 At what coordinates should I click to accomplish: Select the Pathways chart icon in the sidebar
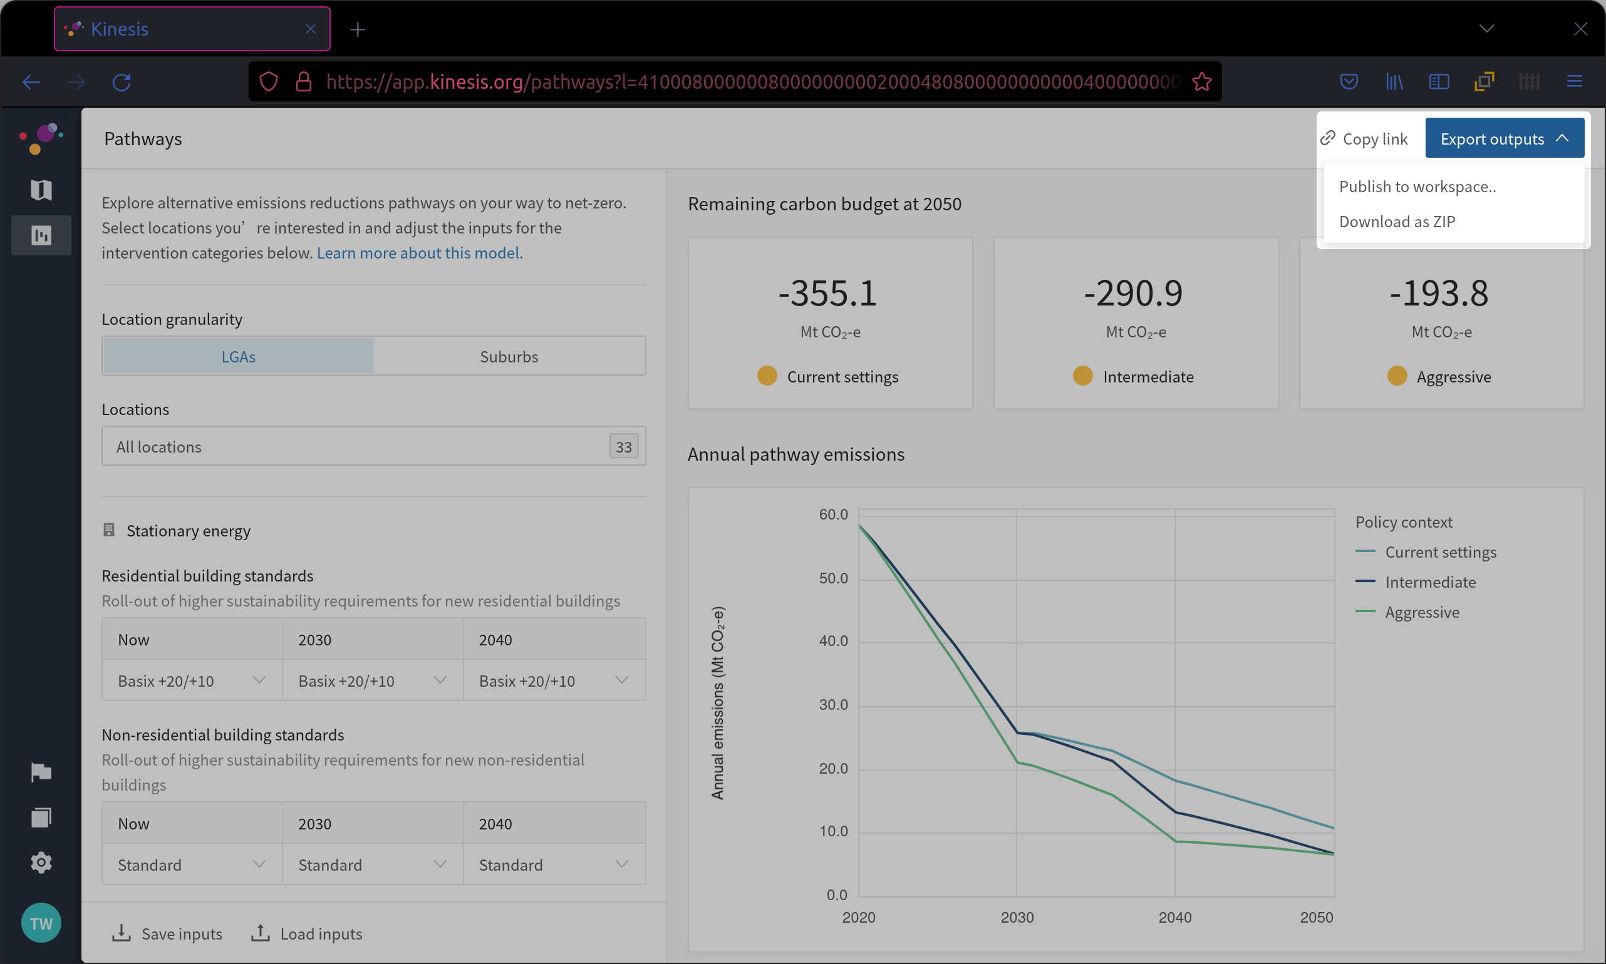pos(41,235)
